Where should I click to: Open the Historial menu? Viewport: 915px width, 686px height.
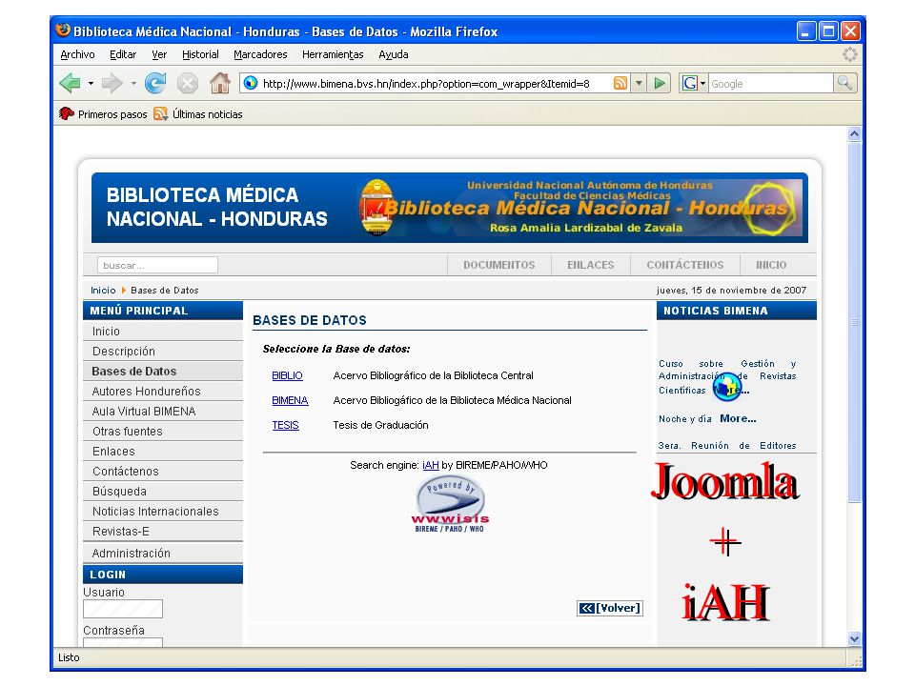click(x=200, y=54)
